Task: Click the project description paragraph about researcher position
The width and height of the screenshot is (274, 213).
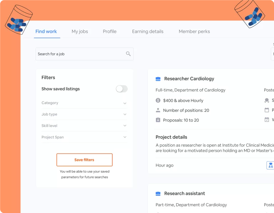Action: pos(215,148)
